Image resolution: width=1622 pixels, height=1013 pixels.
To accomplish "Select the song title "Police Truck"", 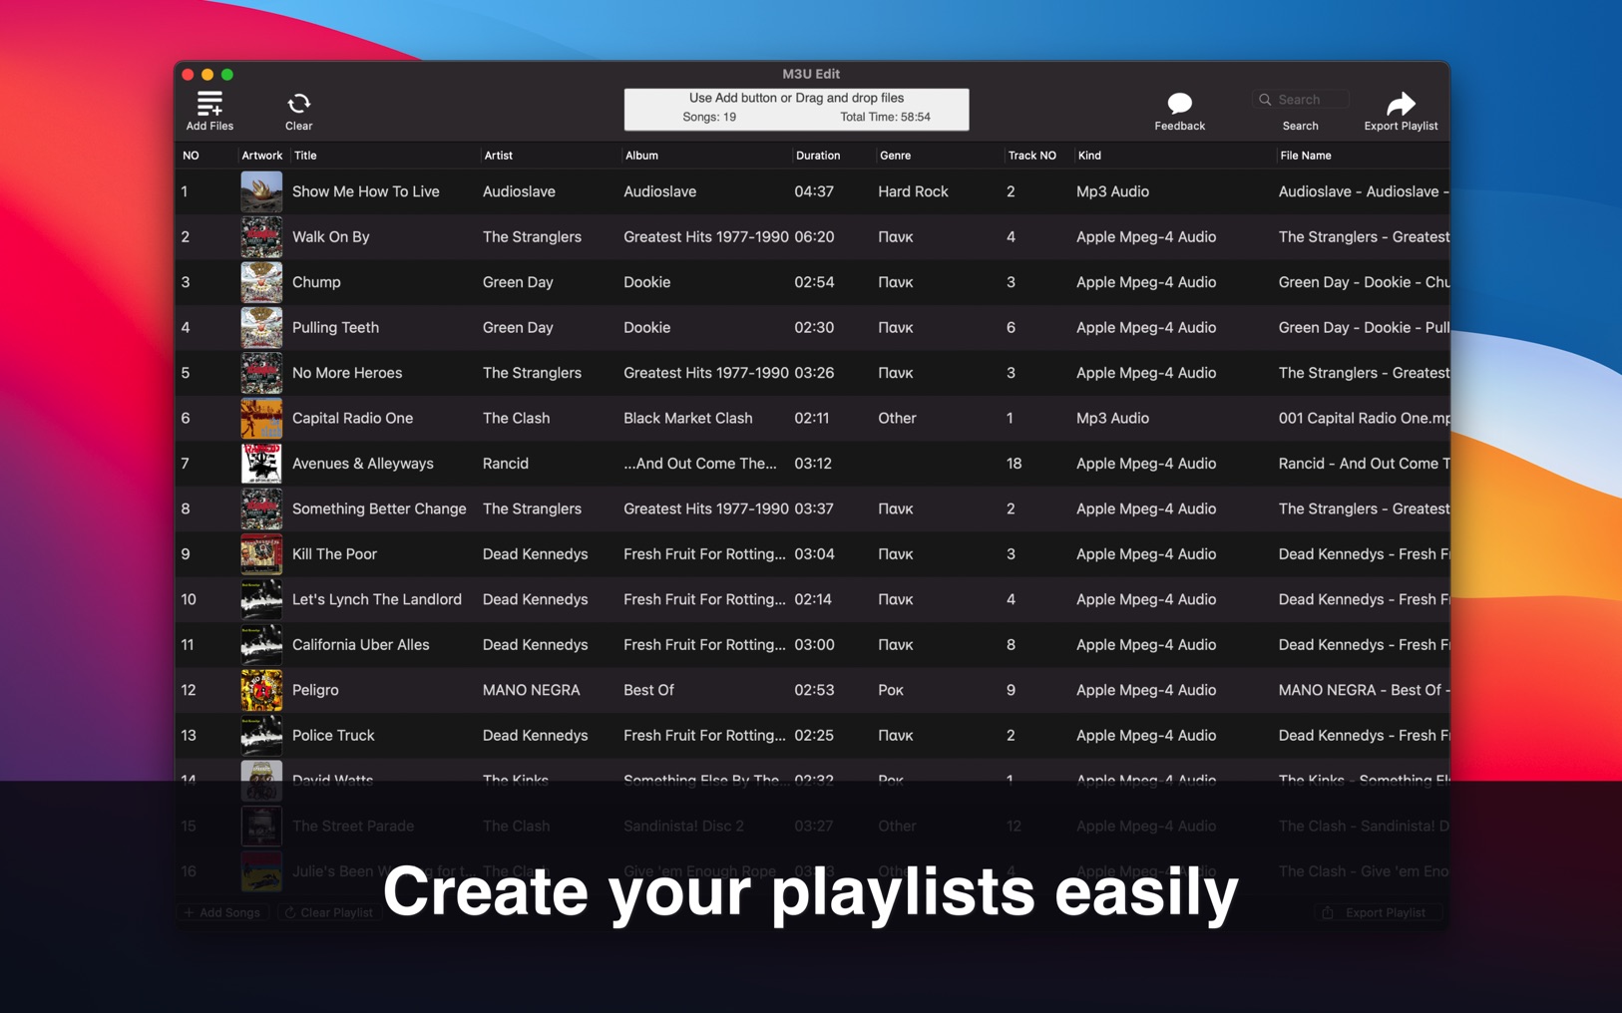I will [333, 736].
